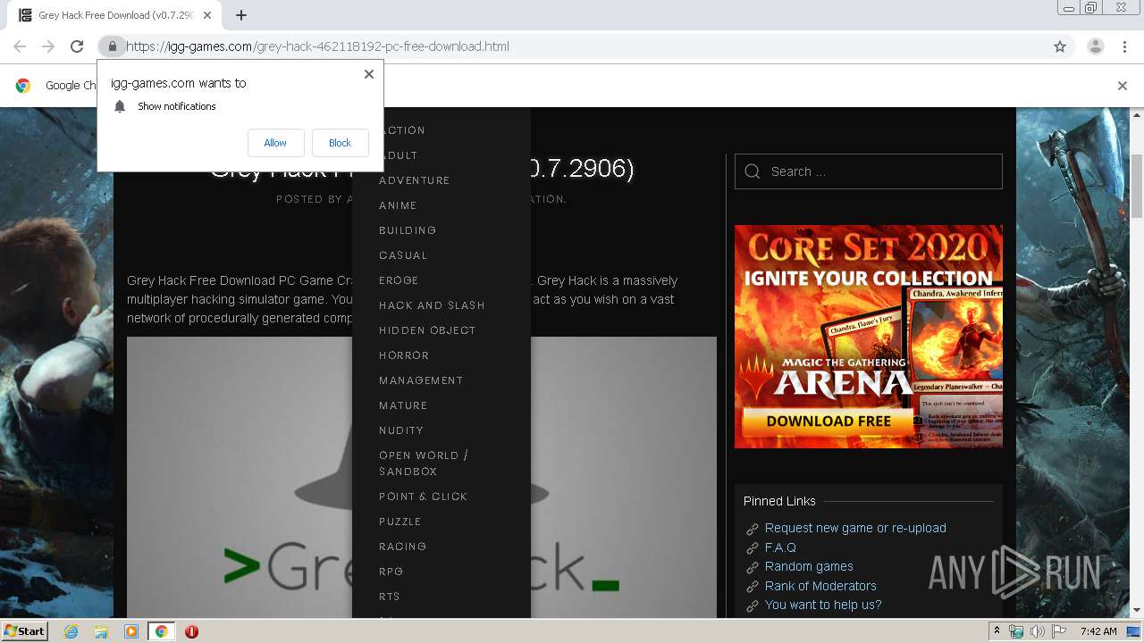View site info via padlock icon

(112, 46)
